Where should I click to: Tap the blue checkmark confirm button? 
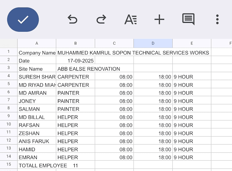tap(23, 19)
